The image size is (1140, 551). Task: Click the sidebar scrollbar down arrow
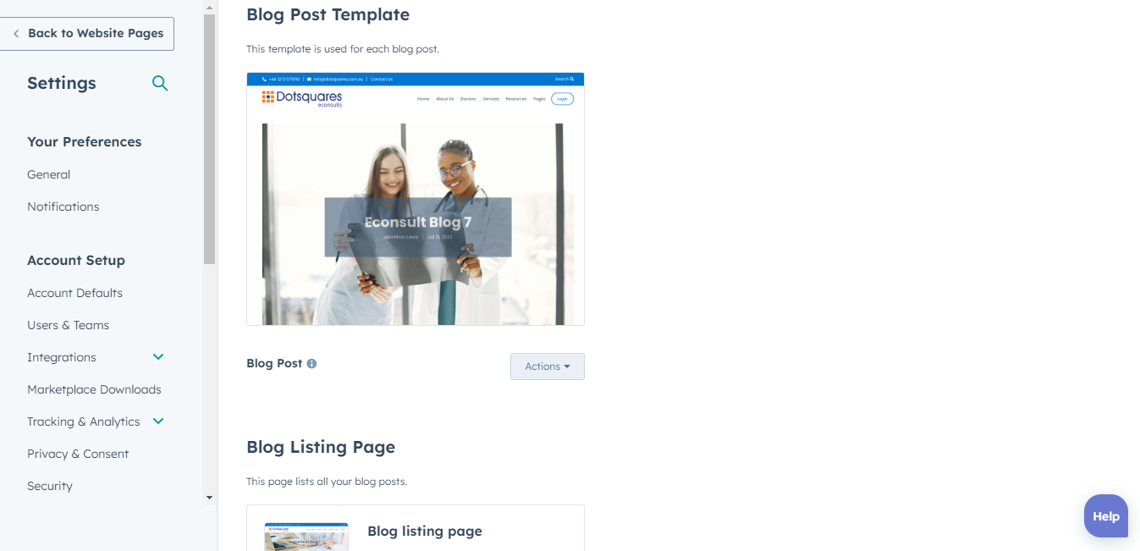click(210, 498)
